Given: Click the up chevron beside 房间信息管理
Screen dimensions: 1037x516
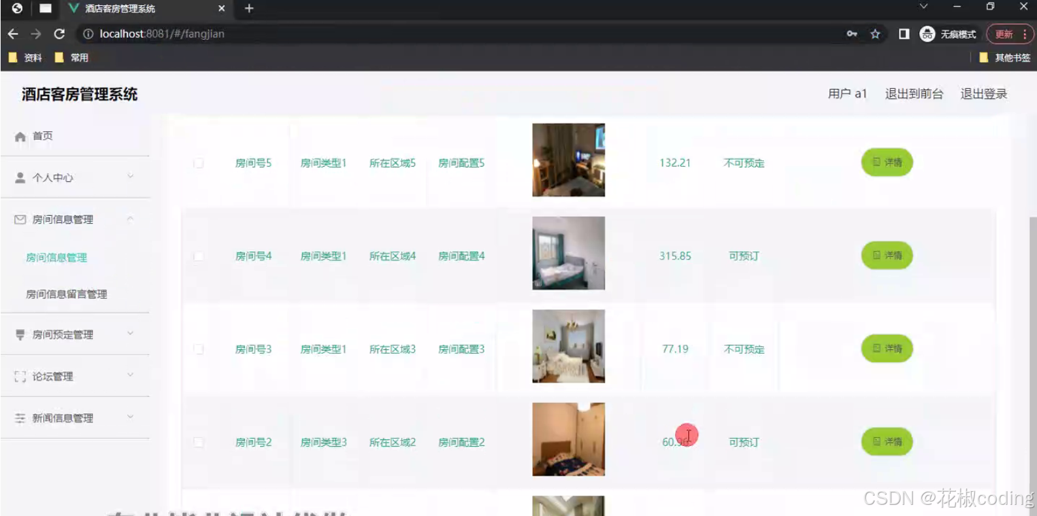Looking at the screenshot, I should 130,219.
